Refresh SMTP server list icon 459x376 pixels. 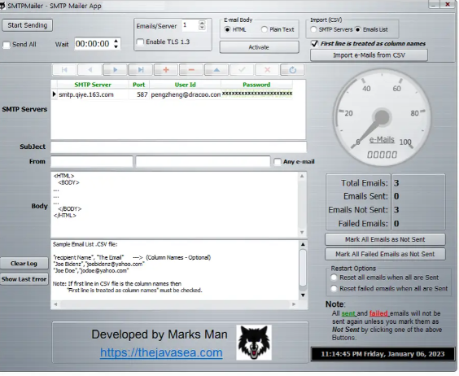(x=292, y=70)
